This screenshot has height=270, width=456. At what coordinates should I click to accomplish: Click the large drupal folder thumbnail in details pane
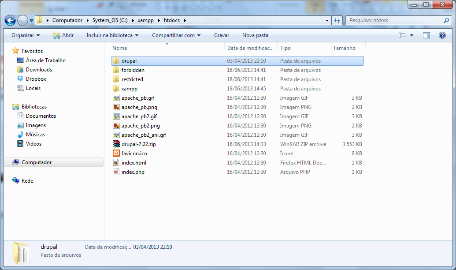pos(21,253)
